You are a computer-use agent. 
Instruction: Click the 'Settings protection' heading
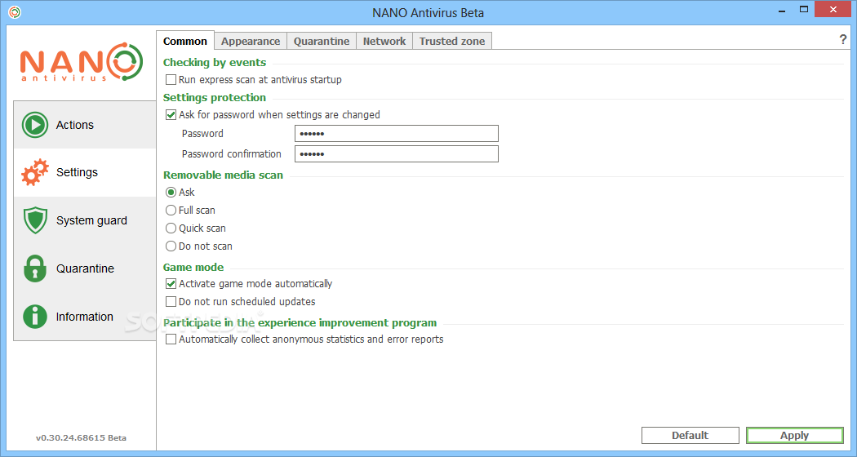tap(214, 97)
